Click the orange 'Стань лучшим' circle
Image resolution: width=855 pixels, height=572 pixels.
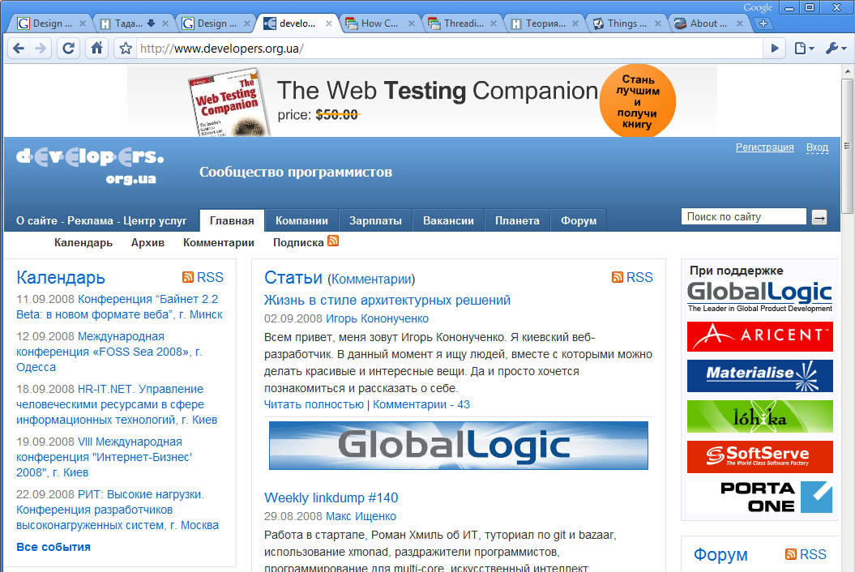tap(638, 101)
